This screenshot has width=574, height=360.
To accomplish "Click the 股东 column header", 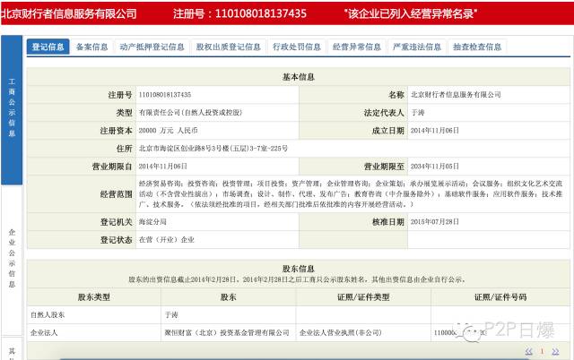I will coord(228,297).
